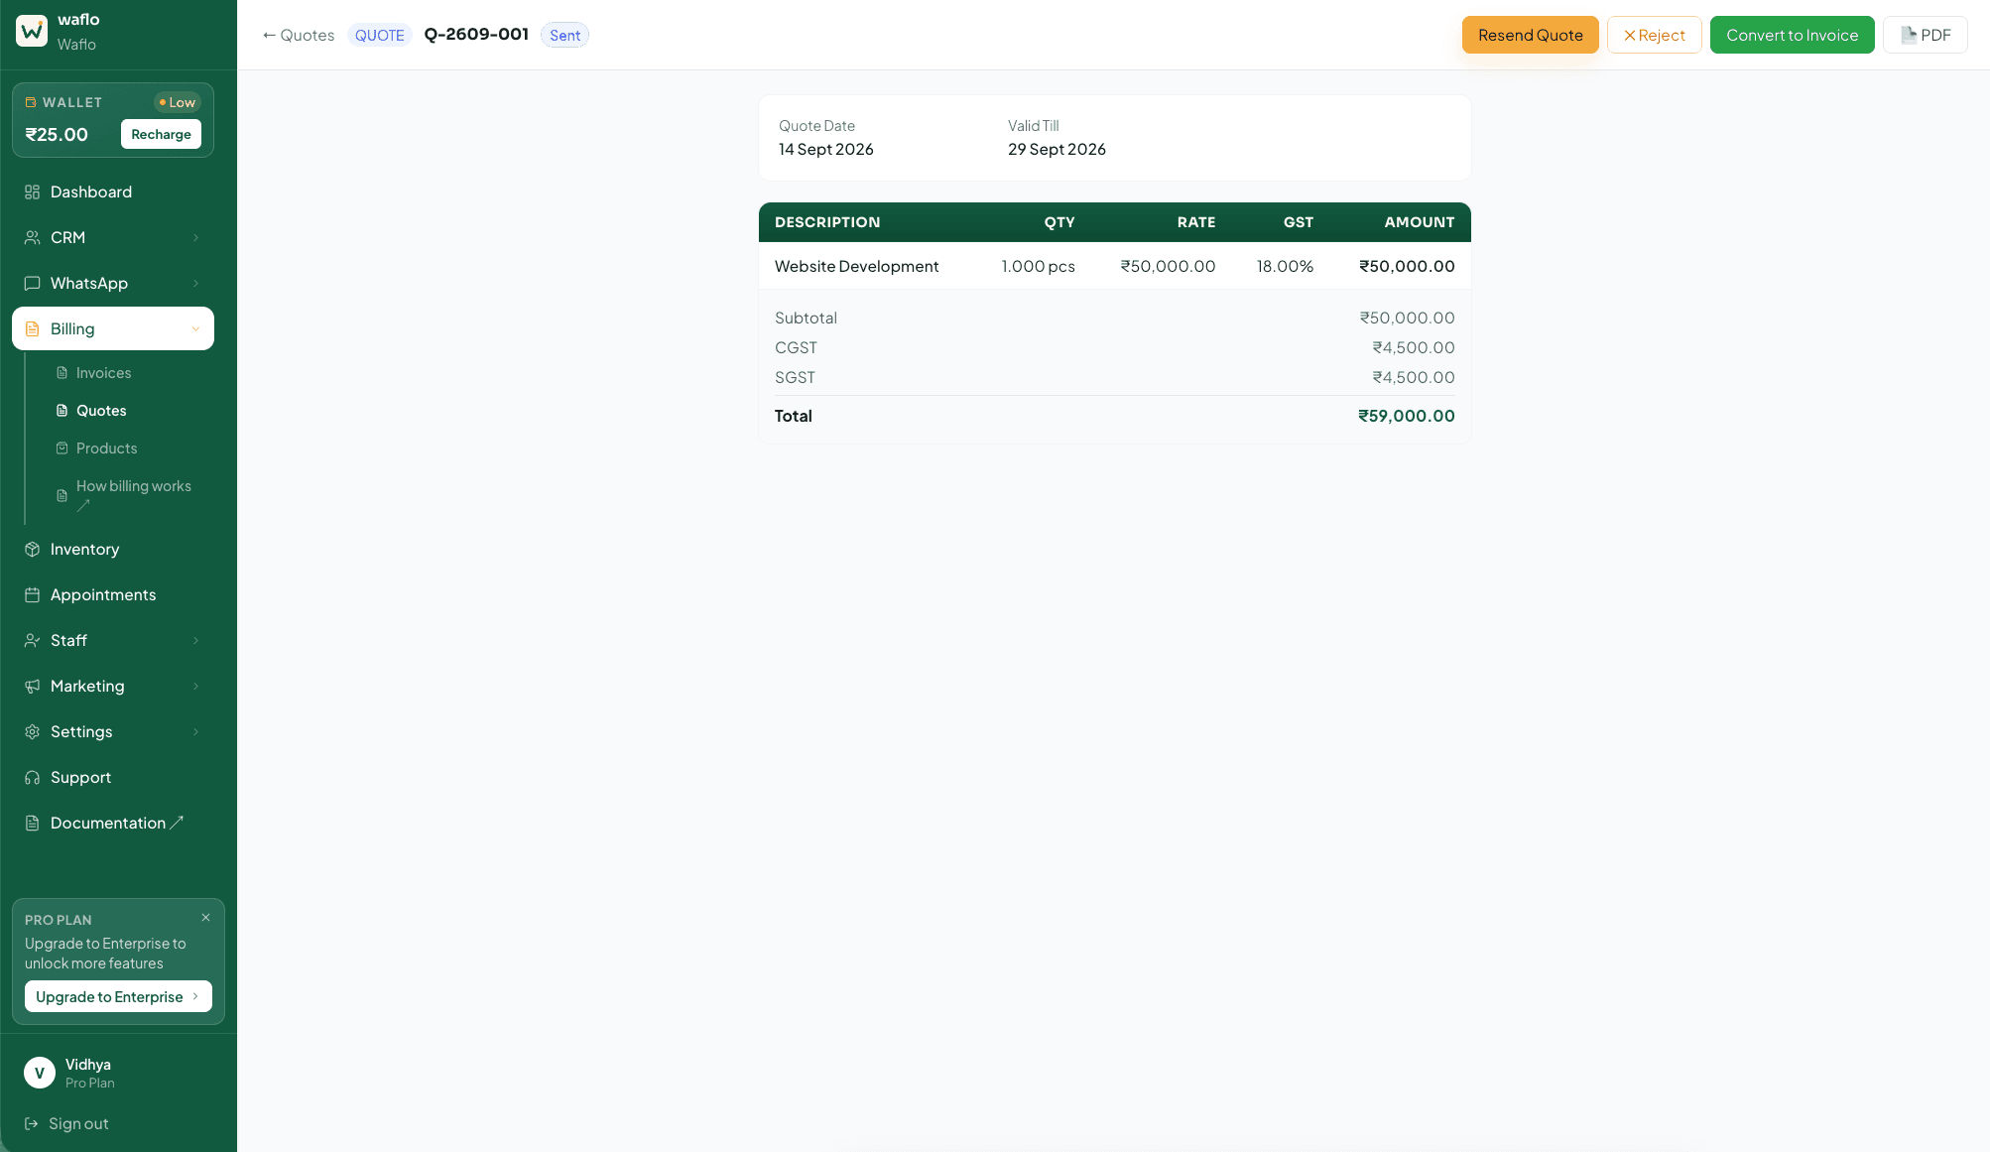The width and height of the screenshot is (1990, 1152).
Task: Click the Appointments calendar icon
Action: pos(32,594)
